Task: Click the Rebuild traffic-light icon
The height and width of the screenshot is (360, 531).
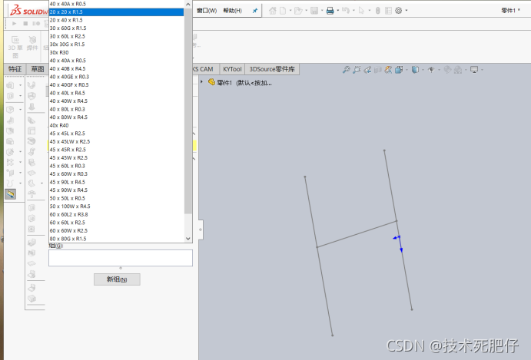Action: (x=377, y=11)
